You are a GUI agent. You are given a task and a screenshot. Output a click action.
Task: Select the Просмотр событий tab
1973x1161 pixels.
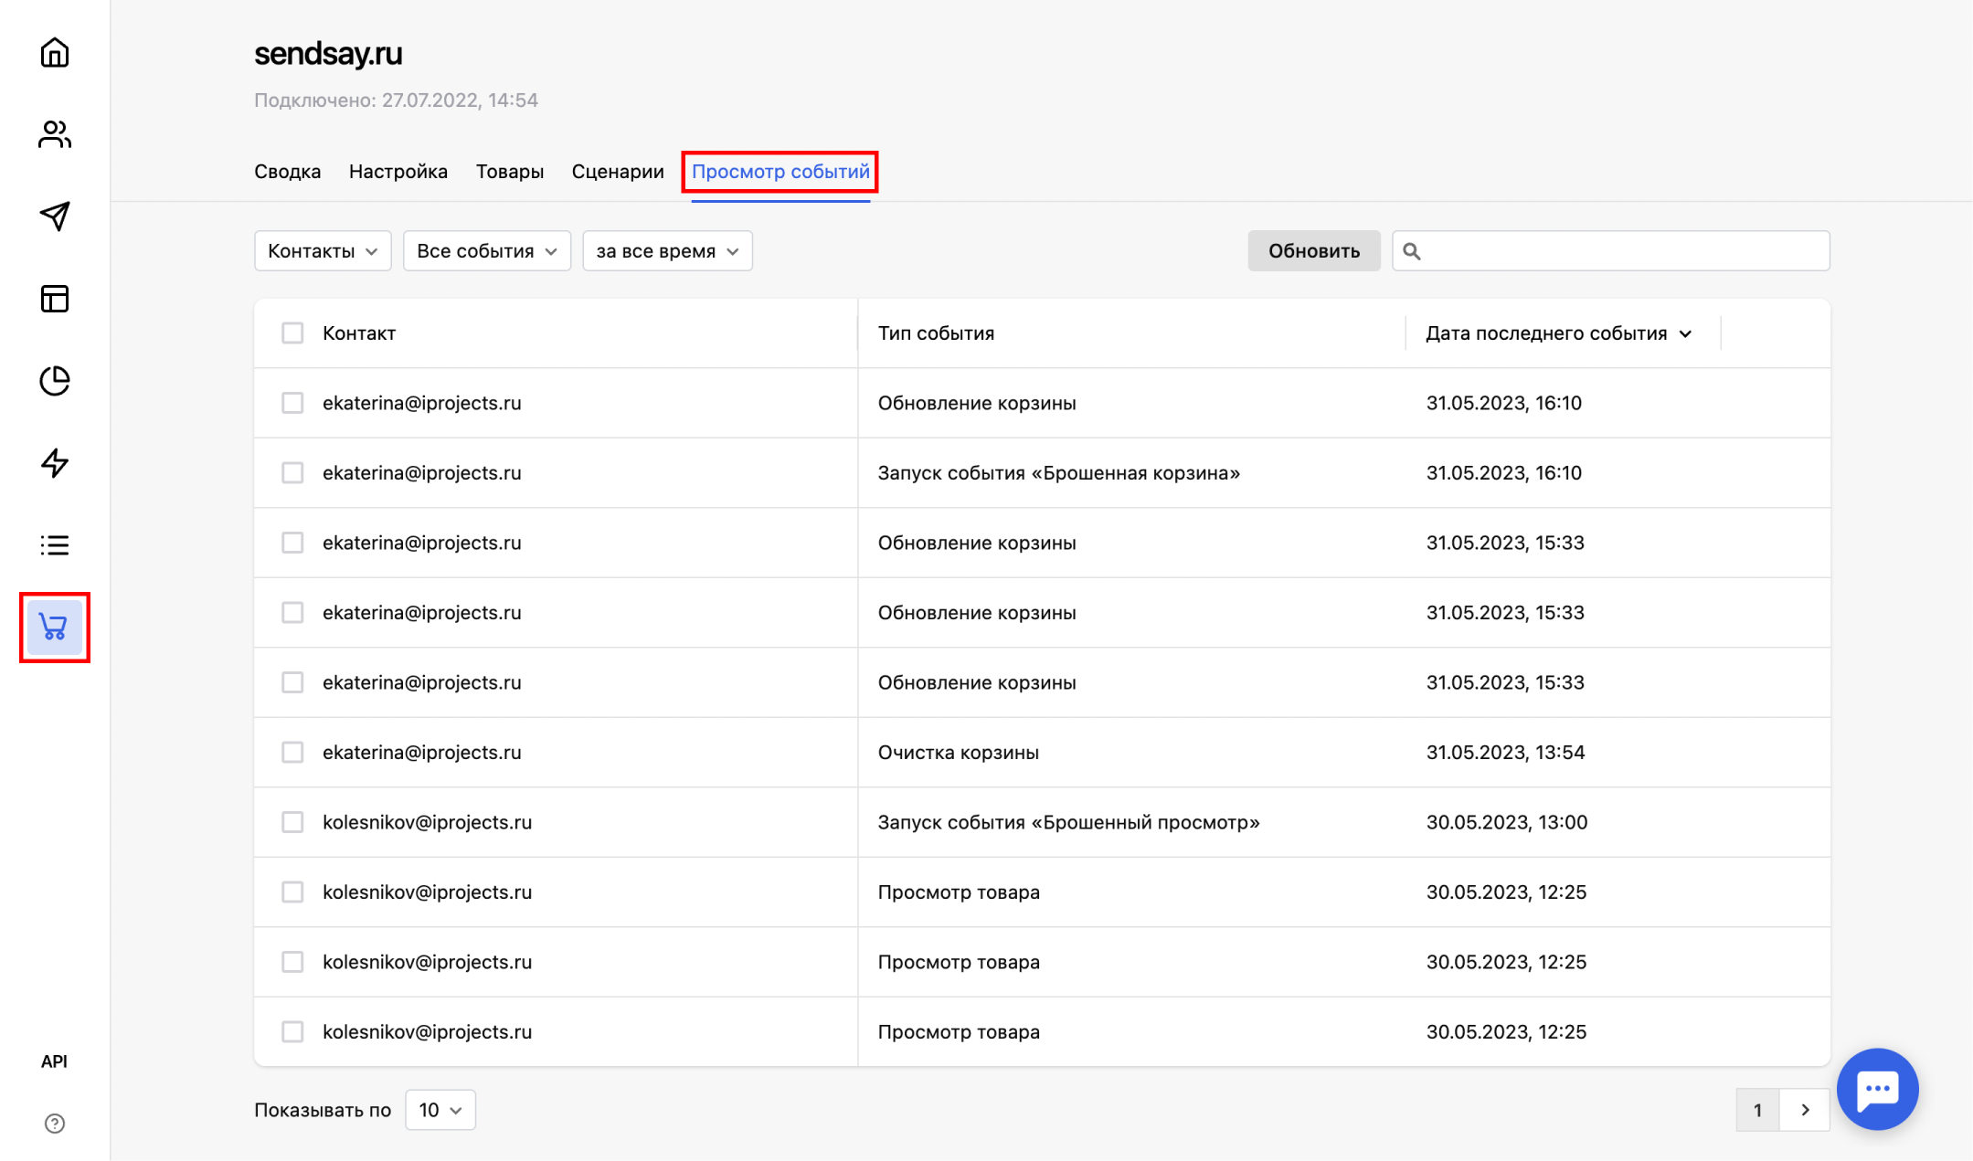point(780,172)
